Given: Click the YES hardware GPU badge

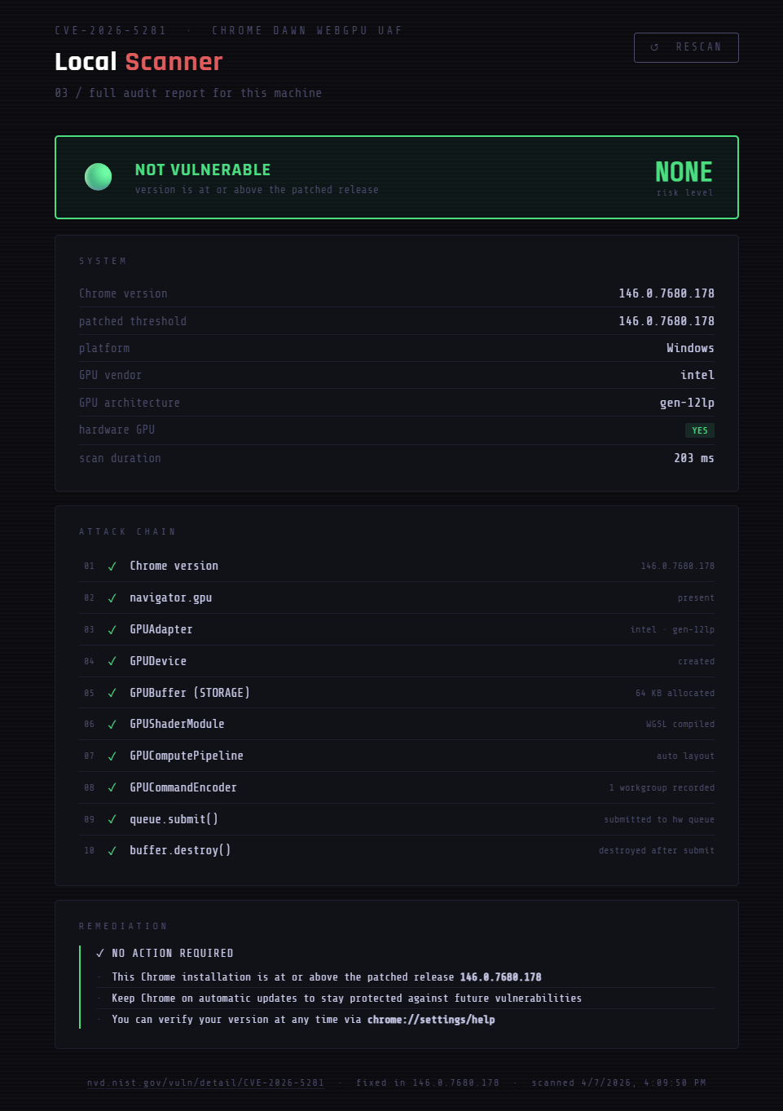Looking at the screenshot, I should click(x=699, y=430).
